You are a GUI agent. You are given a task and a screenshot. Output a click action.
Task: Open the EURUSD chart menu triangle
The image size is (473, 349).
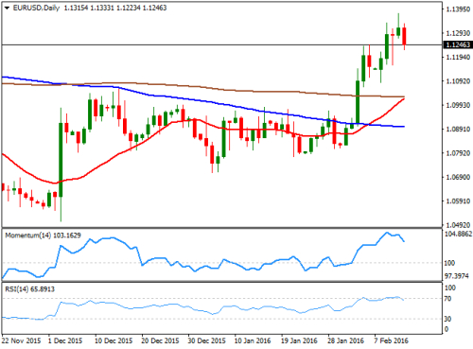point(7,8)
